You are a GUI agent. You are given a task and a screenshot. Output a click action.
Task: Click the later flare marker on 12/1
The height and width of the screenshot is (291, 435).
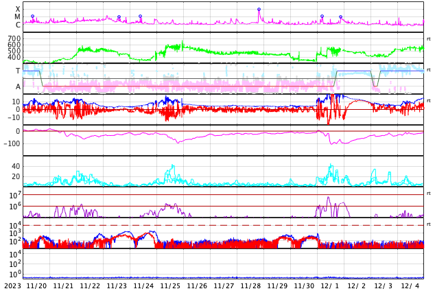coord(341,17)
